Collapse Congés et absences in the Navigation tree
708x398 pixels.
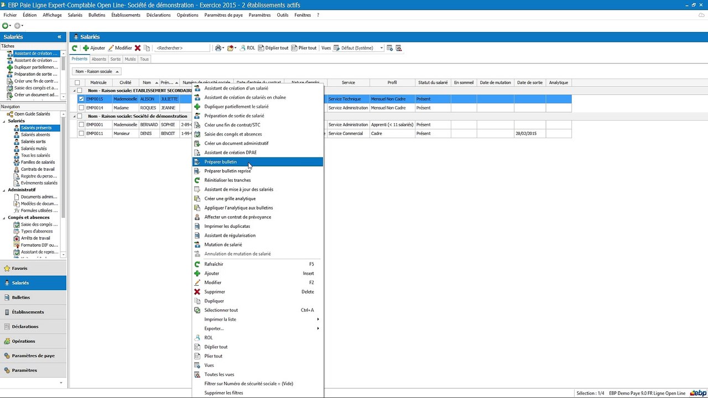click(3, 218)
